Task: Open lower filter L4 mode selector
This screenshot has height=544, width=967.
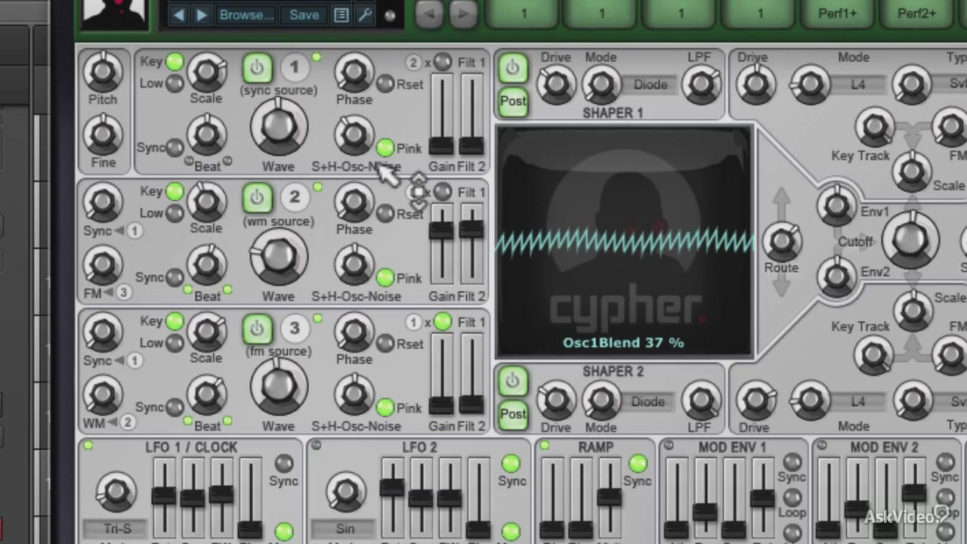Action: (x=858, y=401)
